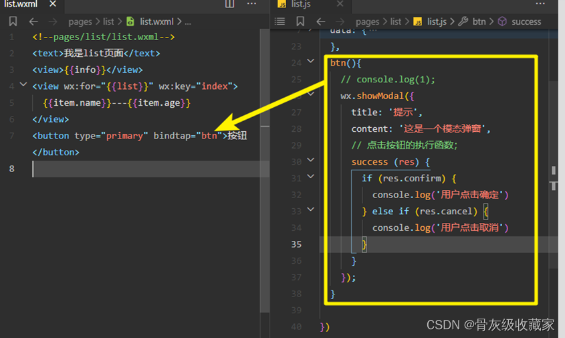Click the wrench icon beside btn in breadcrumb
Image resolution: width=565 pixels, height=338 pixels.
coord(463,21)
